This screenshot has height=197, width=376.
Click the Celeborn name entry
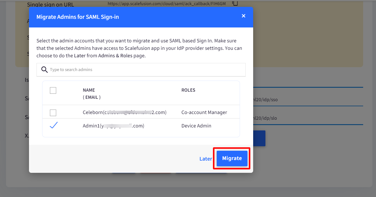click(125, 113)
